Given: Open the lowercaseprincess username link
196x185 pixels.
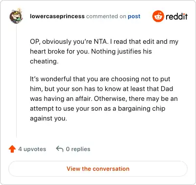Looking at the screenshot, I should click(57, 16).
